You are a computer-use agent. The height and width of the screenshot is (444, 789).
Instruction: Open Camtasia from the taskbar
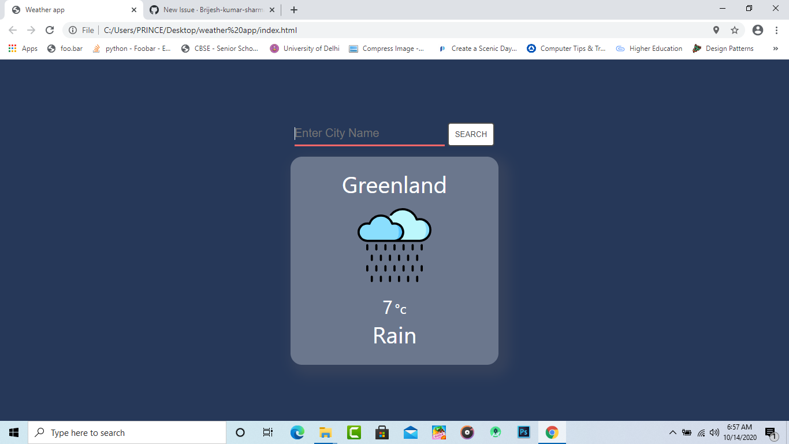(353, 432)
